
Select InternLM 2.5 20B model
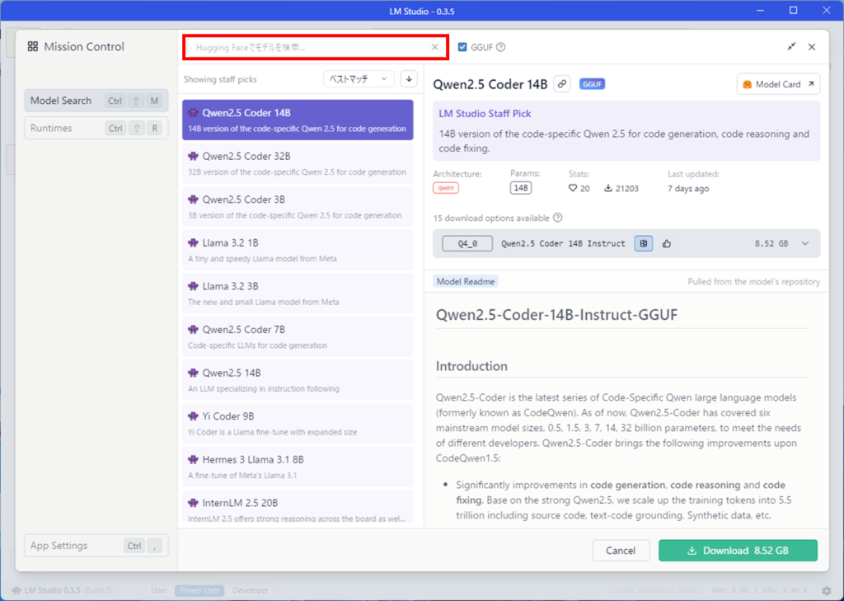tap(298, 507)
